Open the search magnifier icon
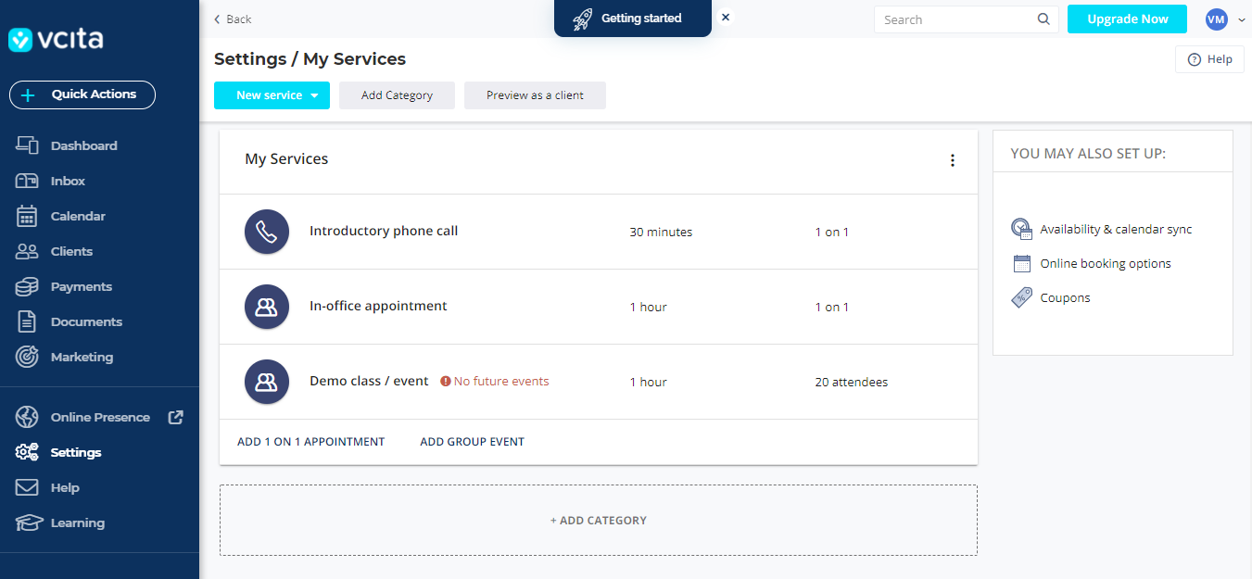This screenshot has height=579, width=1252. [1043, 19]
